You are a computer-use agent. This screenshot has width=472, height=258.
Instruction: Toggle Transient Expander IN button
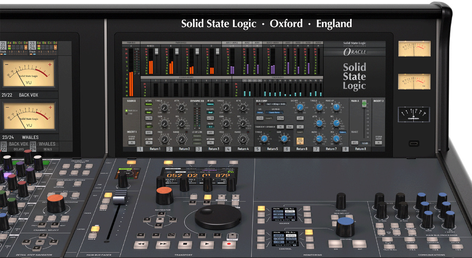tap(280, 127)
